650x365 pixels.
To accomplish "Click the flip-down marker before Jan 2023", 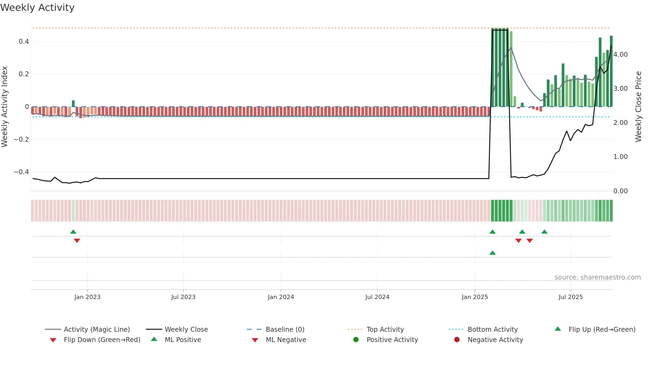I will pos(77,241).
